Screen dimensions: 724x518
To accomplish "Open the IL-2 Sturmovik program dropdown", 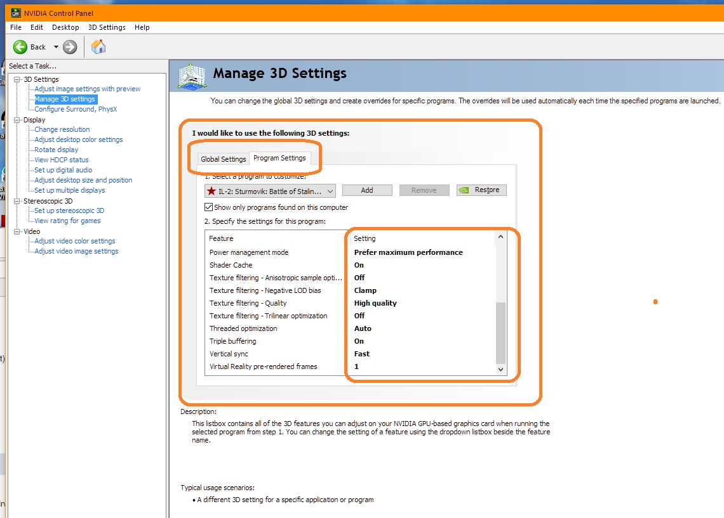I will 270,191.
